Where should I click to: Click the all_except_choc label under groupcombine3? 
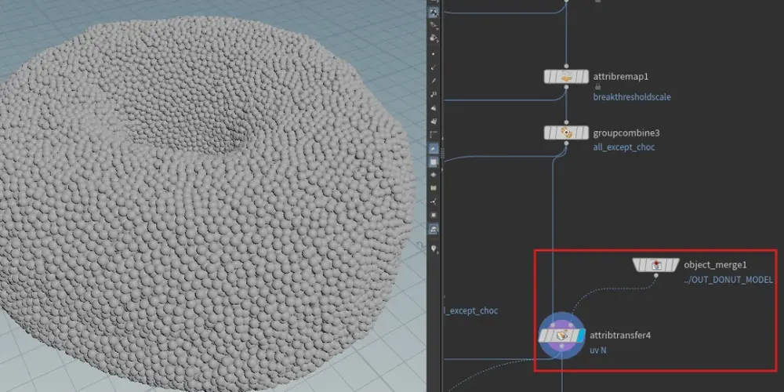[623, 147]
